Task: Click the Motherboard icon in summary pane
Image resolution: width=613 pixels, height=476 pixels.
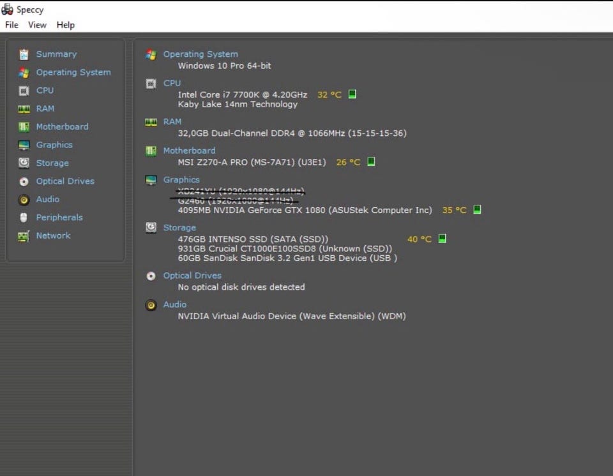Action: pyautogui.click(x=151, y=151)
